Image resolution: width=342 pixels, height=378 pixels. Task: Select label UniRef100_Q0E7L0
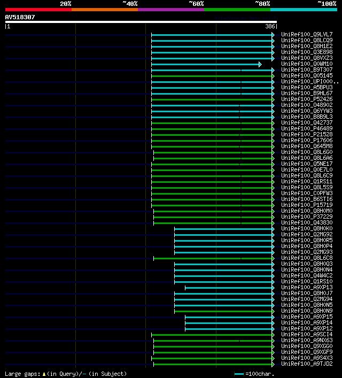(x=307, y=169)
